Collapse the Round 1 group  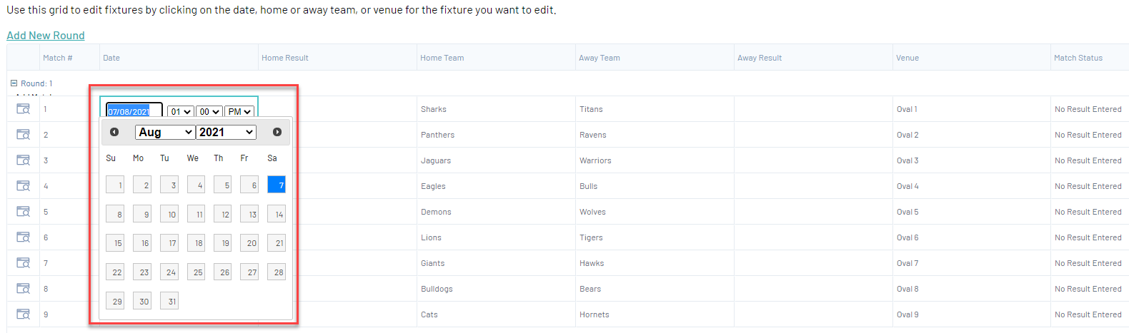point(14,83)
